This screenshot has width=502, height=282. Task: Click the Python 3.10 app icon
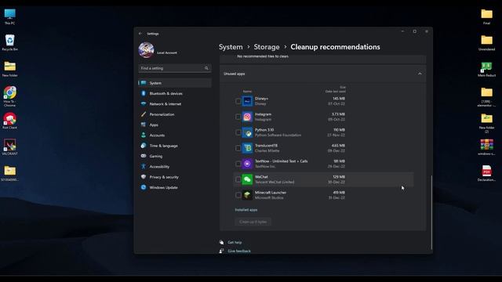coord(247,132)
